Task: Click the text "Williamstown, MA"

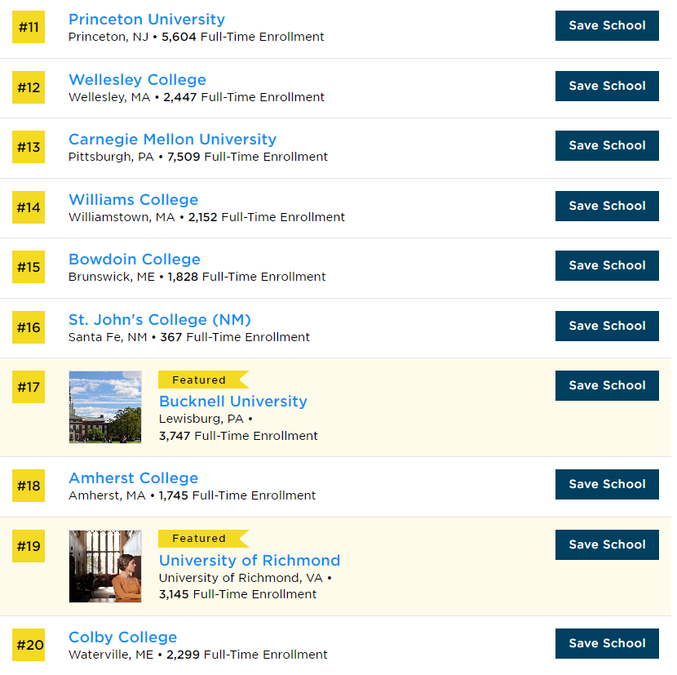Action: pyautogui.click(x=122, y=217)
